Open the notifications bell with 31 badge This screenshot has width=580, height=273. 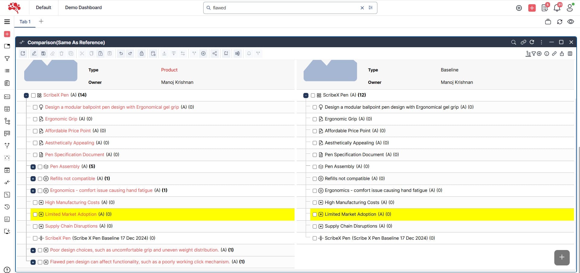(x=557, y=8)
